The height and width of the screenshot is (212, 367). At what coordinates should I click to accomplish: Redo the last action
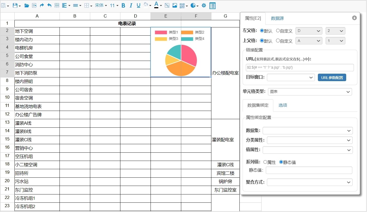(42, 5)
